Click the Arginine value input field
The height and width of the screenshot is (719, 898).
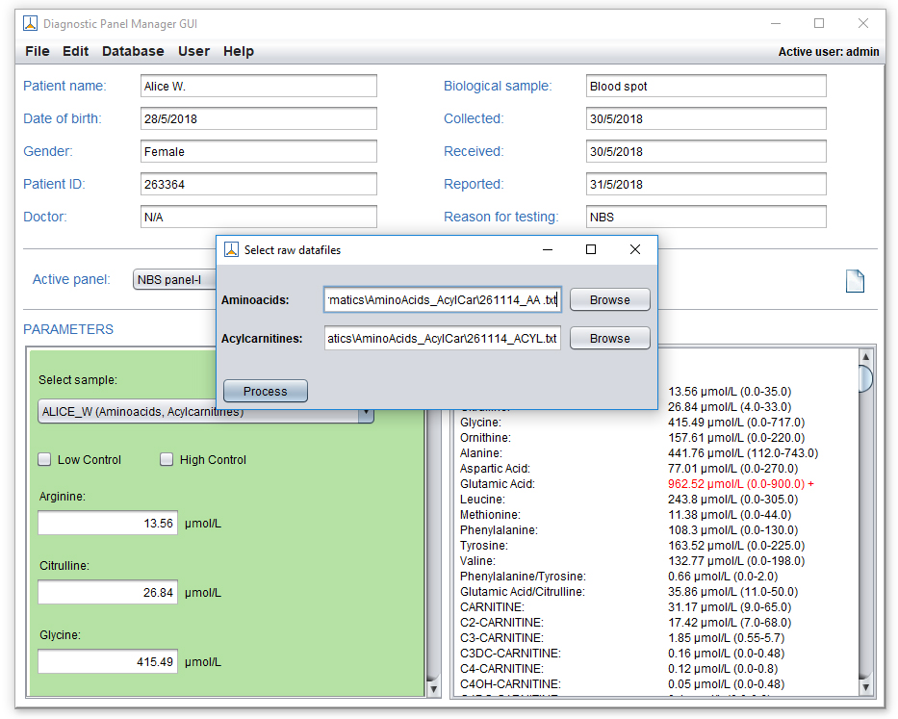pyautogui.click(x=108, y=524)
